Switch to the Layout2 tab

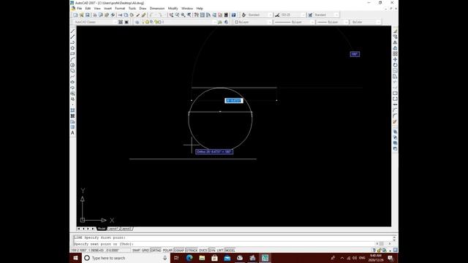point(126,229)
